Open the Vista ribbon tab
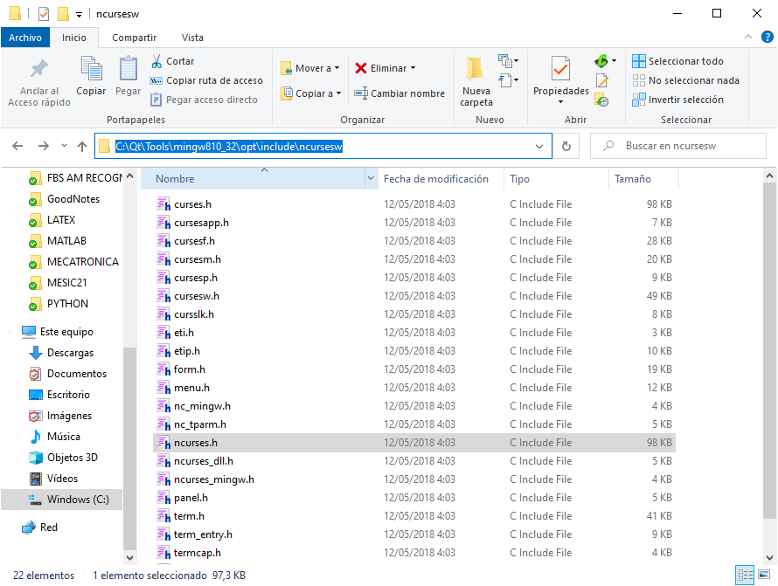The image size is (778, 586). click(192, 38)
